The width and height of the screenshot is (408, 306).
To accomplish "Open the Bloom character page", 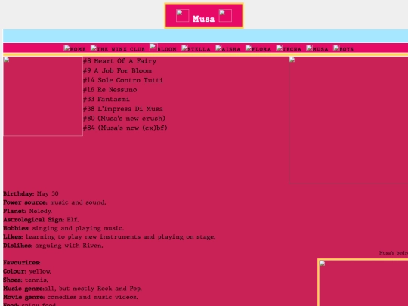I will click(x=167, y=49).
